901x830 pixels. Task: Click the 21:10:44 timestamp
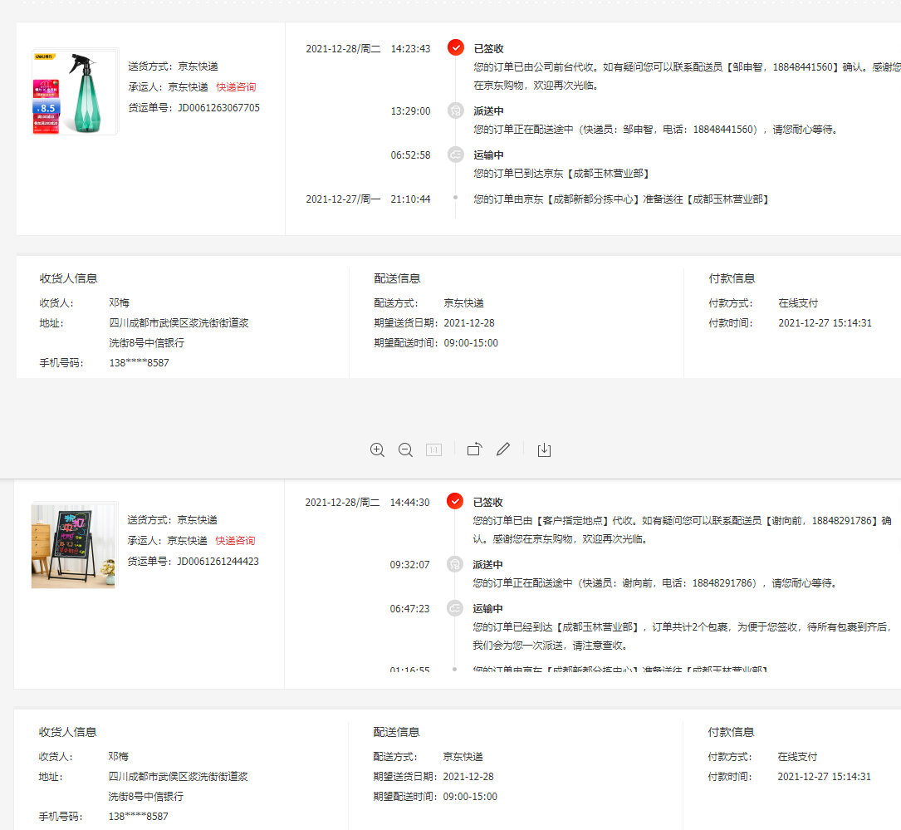click(410, 199)
